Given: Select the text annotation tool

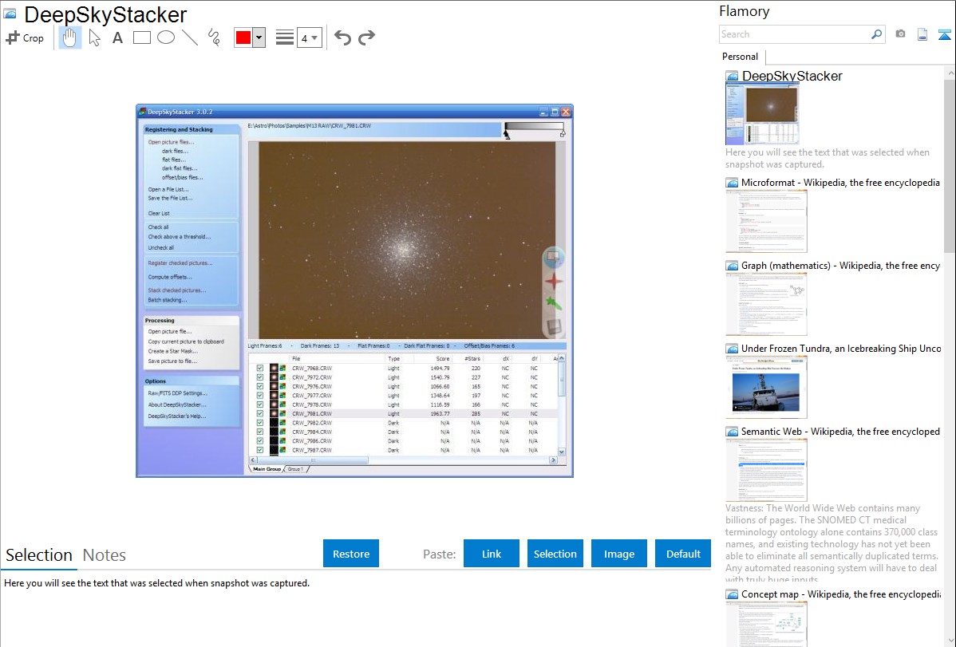Looking at the screenshot, I should pyautogui.click(x=117, y=37).
